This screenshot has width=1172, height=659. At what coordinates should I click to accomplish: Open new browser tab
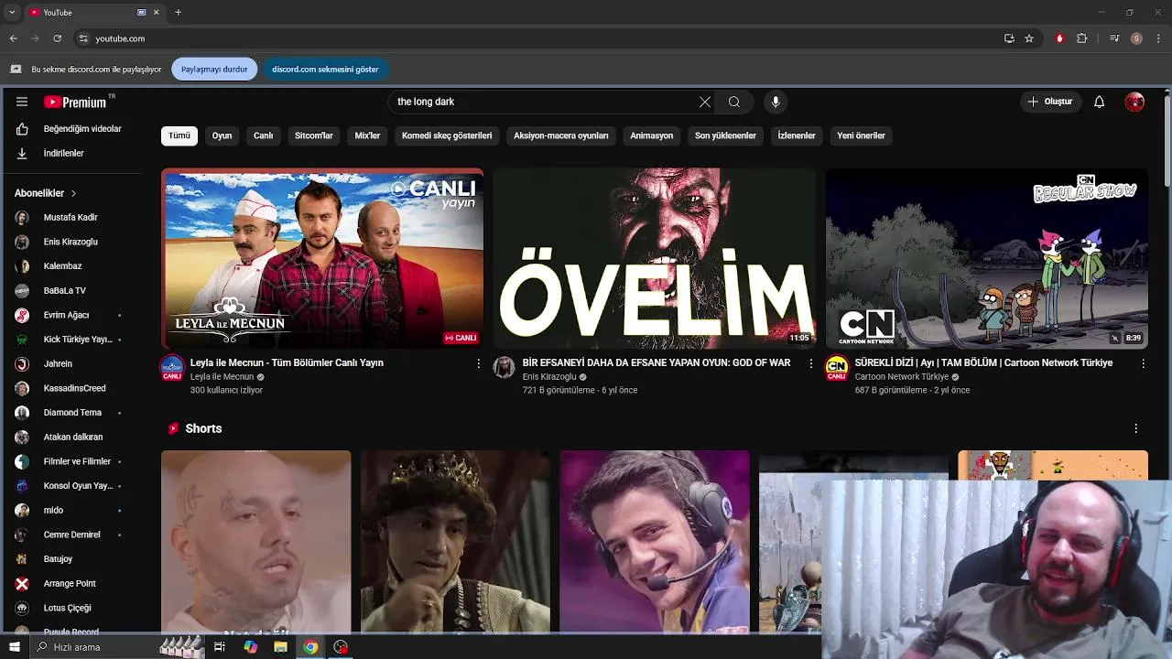pos(178,12)
